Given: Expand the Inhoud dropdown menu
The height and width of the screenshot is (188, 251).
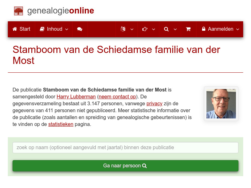Looking at the screenshot, I should pyautogui.click(x=67, y=29).
